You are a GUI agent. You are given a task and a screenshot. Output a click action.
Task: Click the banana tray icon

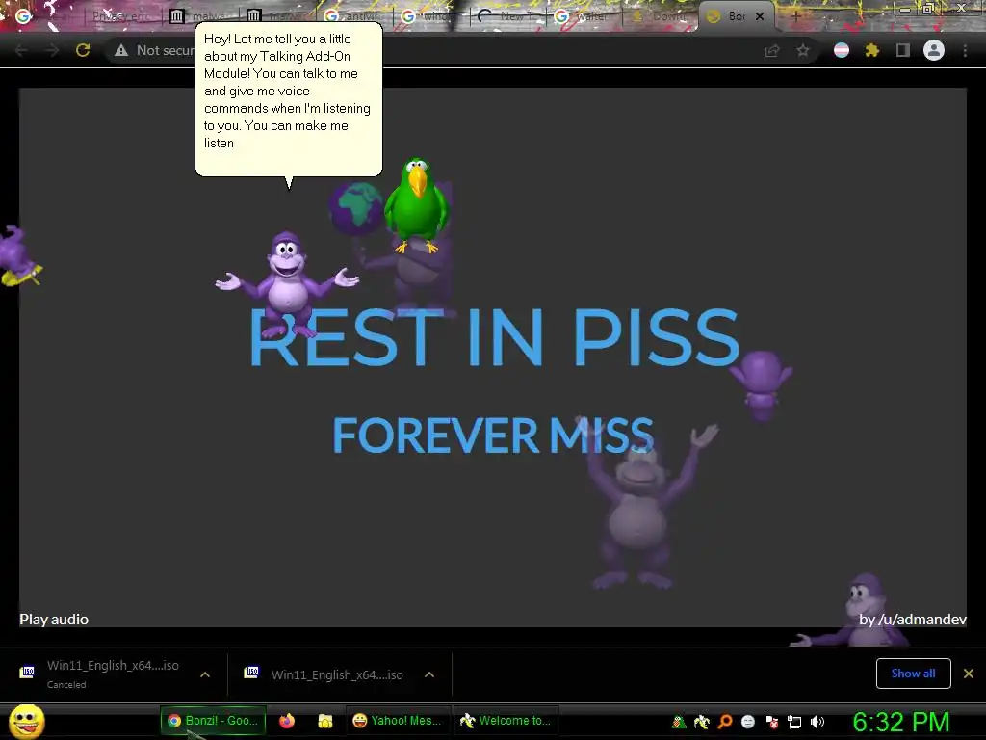702,722
